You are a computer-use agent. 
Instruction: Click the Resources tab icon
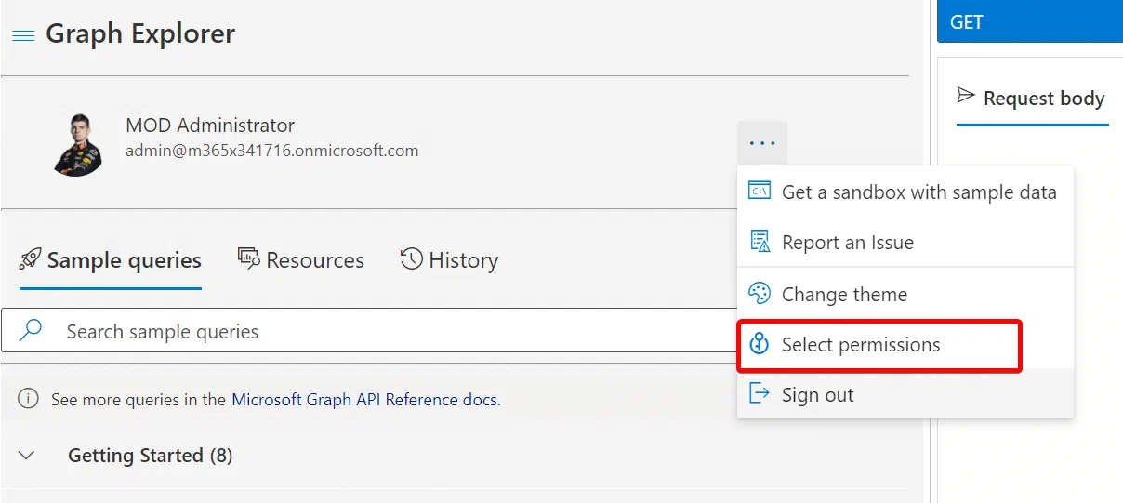pyautogui.click(x=248, y=258)
